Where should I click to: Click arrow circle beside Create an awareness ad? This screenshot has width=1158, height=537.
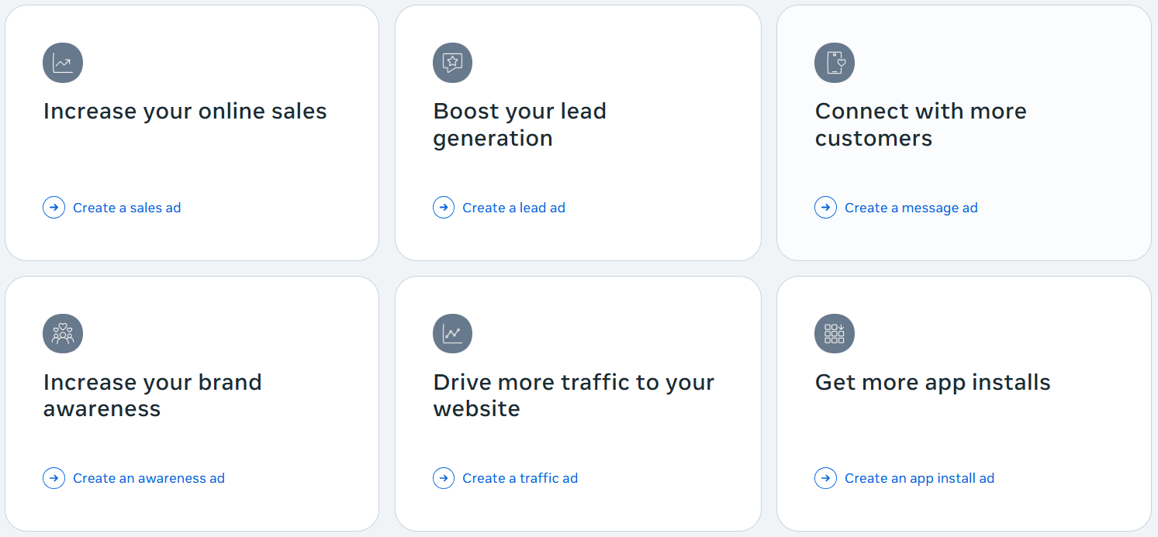[x=54, y=478]
